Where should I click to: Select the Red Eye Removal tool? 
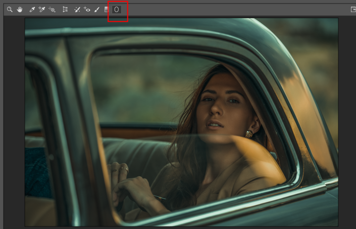click(x=87, y=10)
